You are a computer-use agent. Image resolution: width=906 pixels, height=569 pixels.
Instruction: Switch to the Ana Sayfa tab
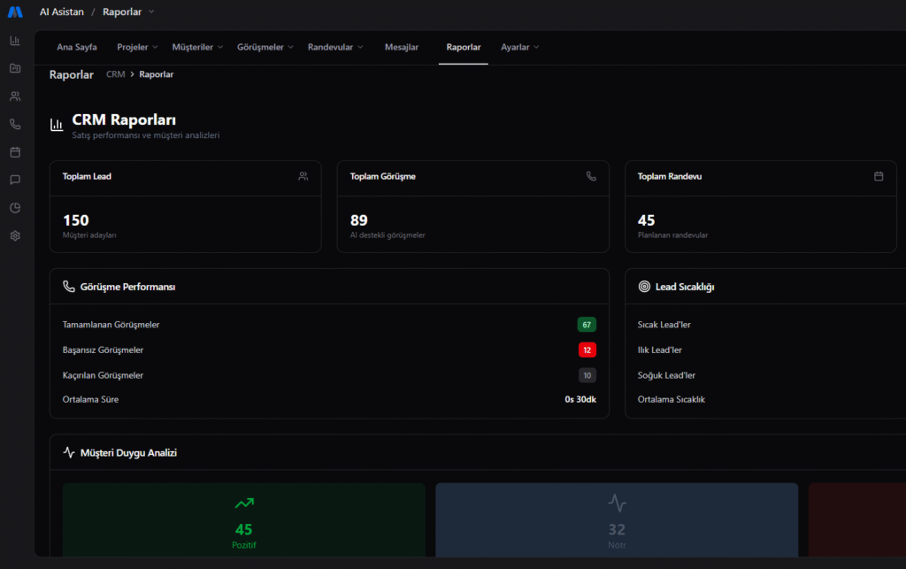(77, 47)
